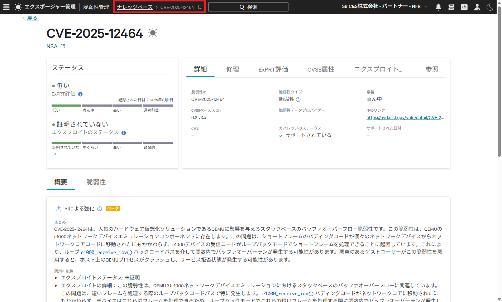
Task: Click the 検索 search field
Action: (248, 7)
